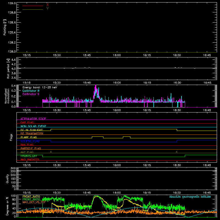Select the SAA_FLAG label
The image size is (220, 220).
(27, 145)
